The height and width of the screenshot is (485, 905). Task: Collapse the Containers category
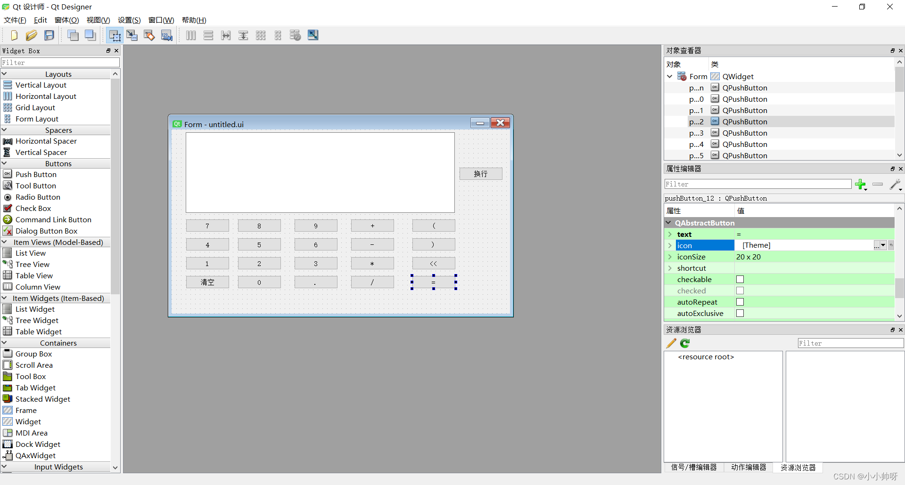[4, 343]
